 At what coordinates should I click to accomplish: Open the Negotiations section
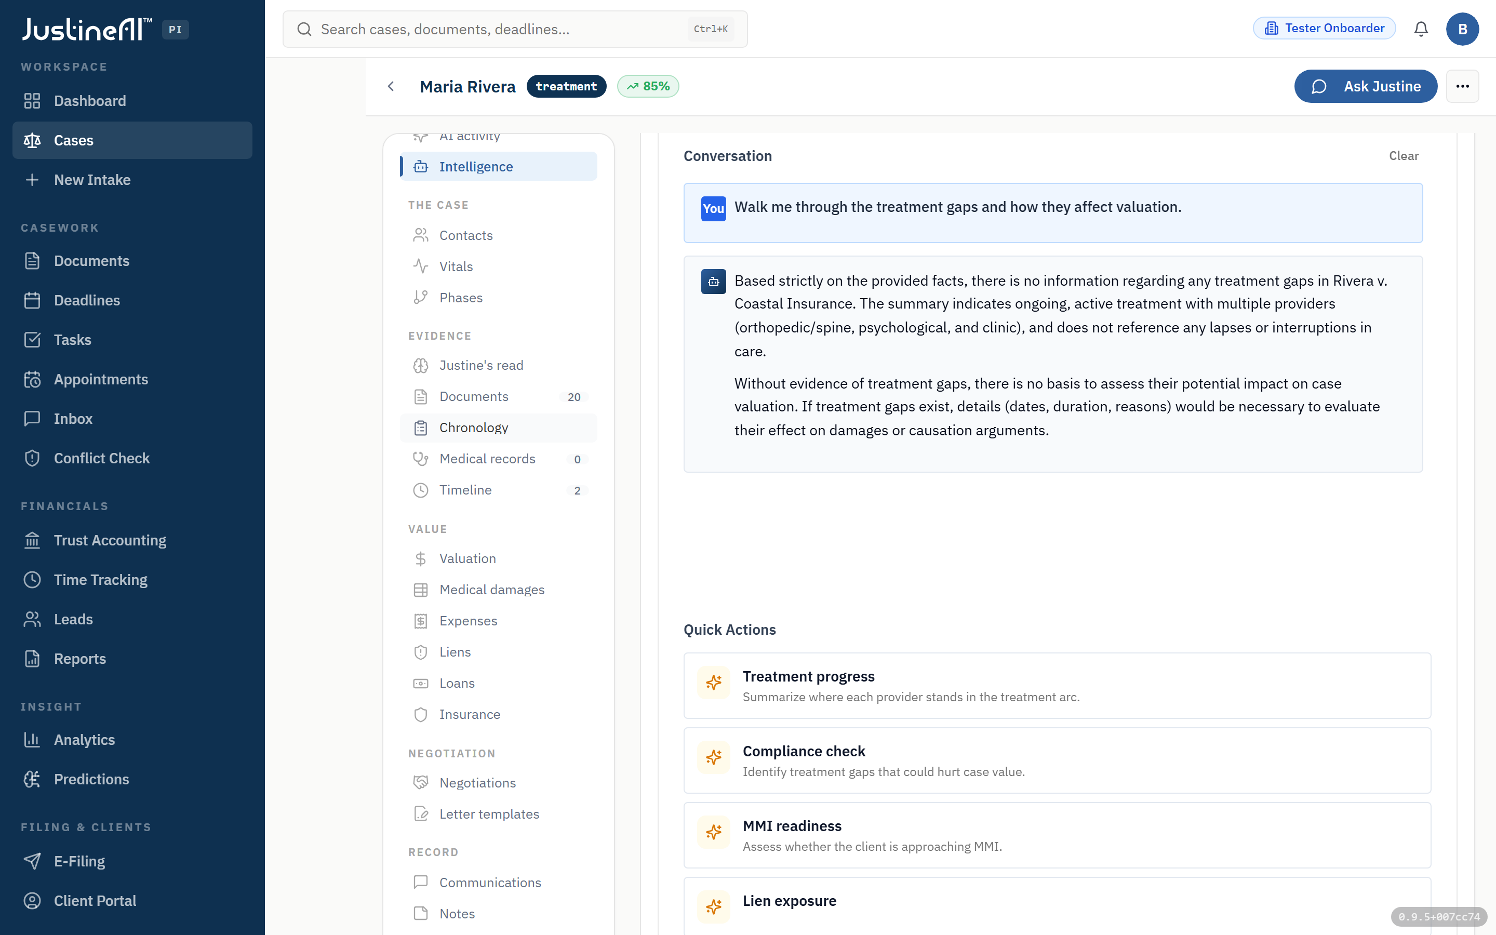pyautogui.click(x=498, y=783)
